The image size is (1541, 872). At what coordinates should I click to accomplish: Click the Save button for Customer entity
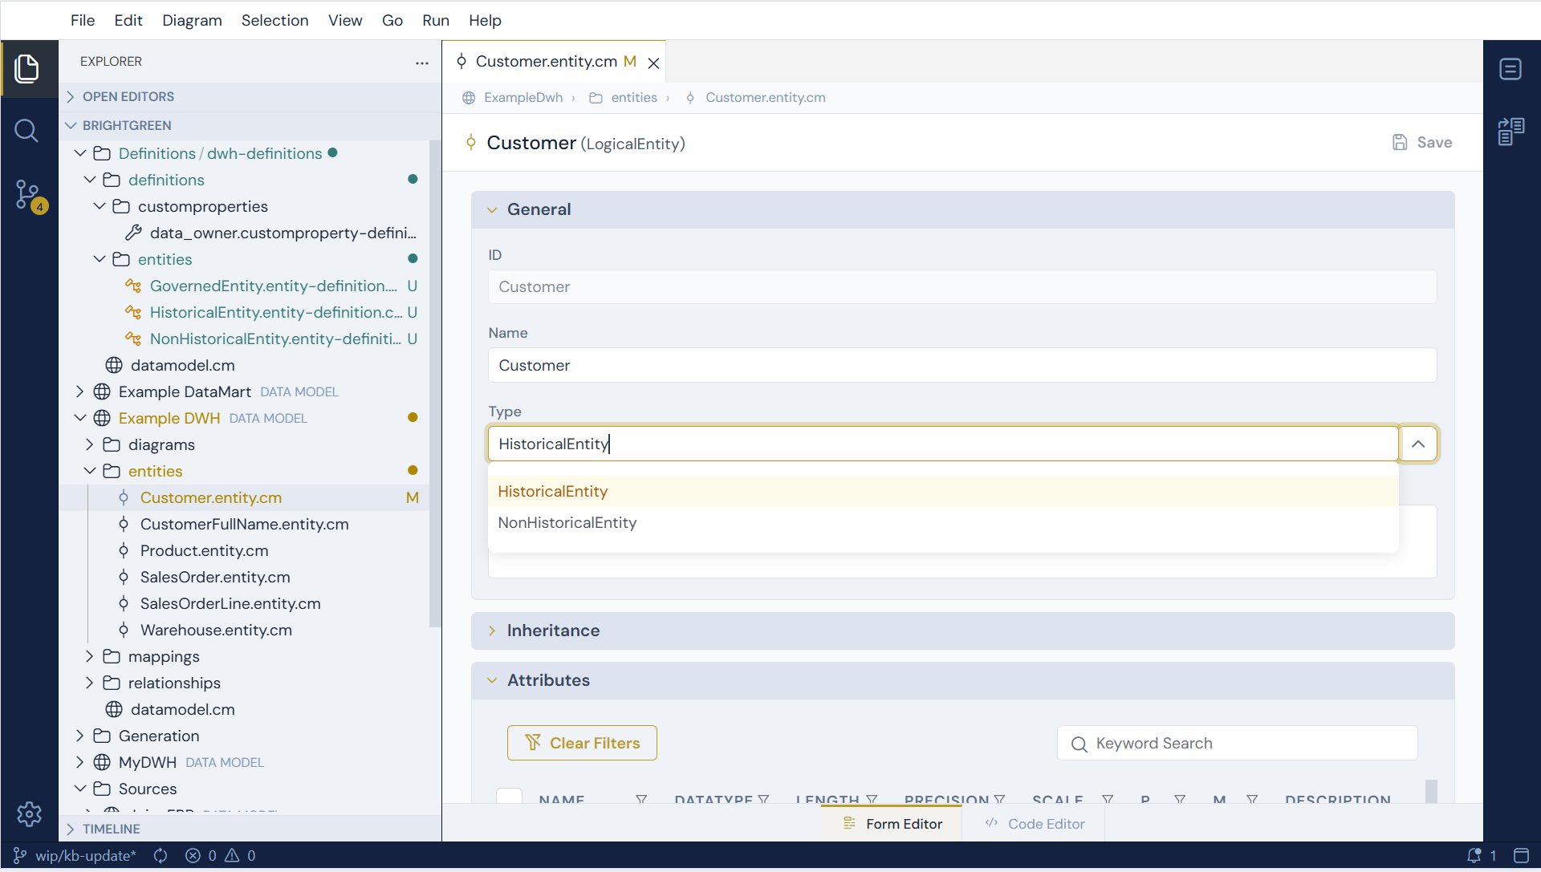[x=1422, y=143]
